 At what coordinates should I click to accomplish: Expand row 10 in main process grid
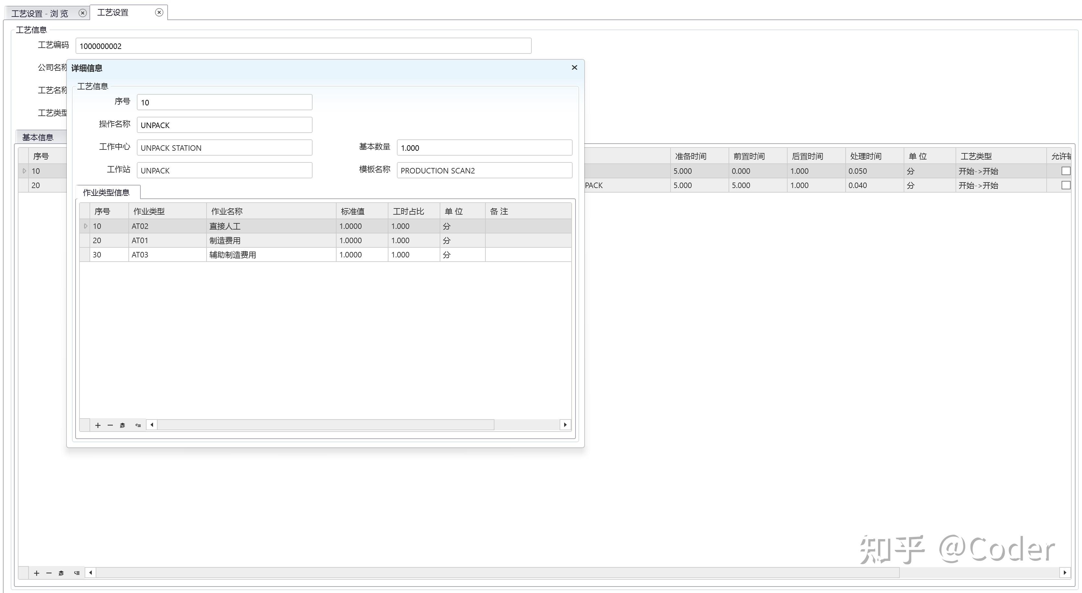(24, 171)
